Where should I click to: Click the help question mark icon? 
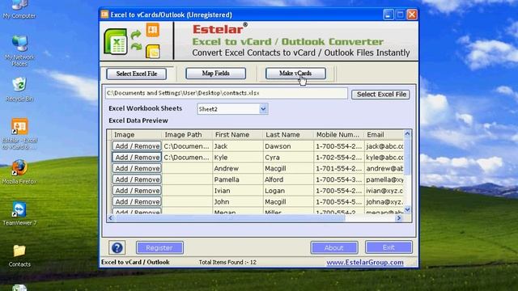pyautogui.click(x=117, y=248)
